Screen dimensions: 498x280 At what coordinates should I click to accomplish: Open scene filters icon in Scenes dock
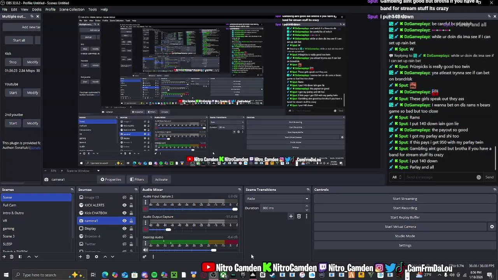click(x=20, y=257)
